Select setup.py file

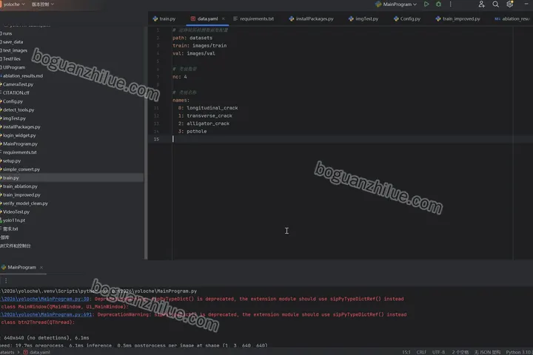click(10, 160)
